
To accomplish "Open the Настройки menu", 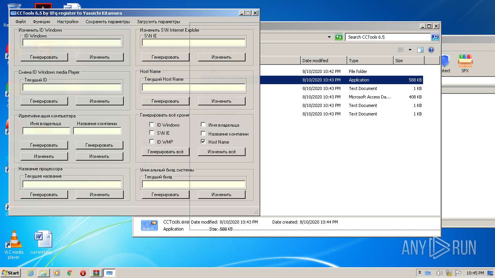I will click(x=68, y=22).
